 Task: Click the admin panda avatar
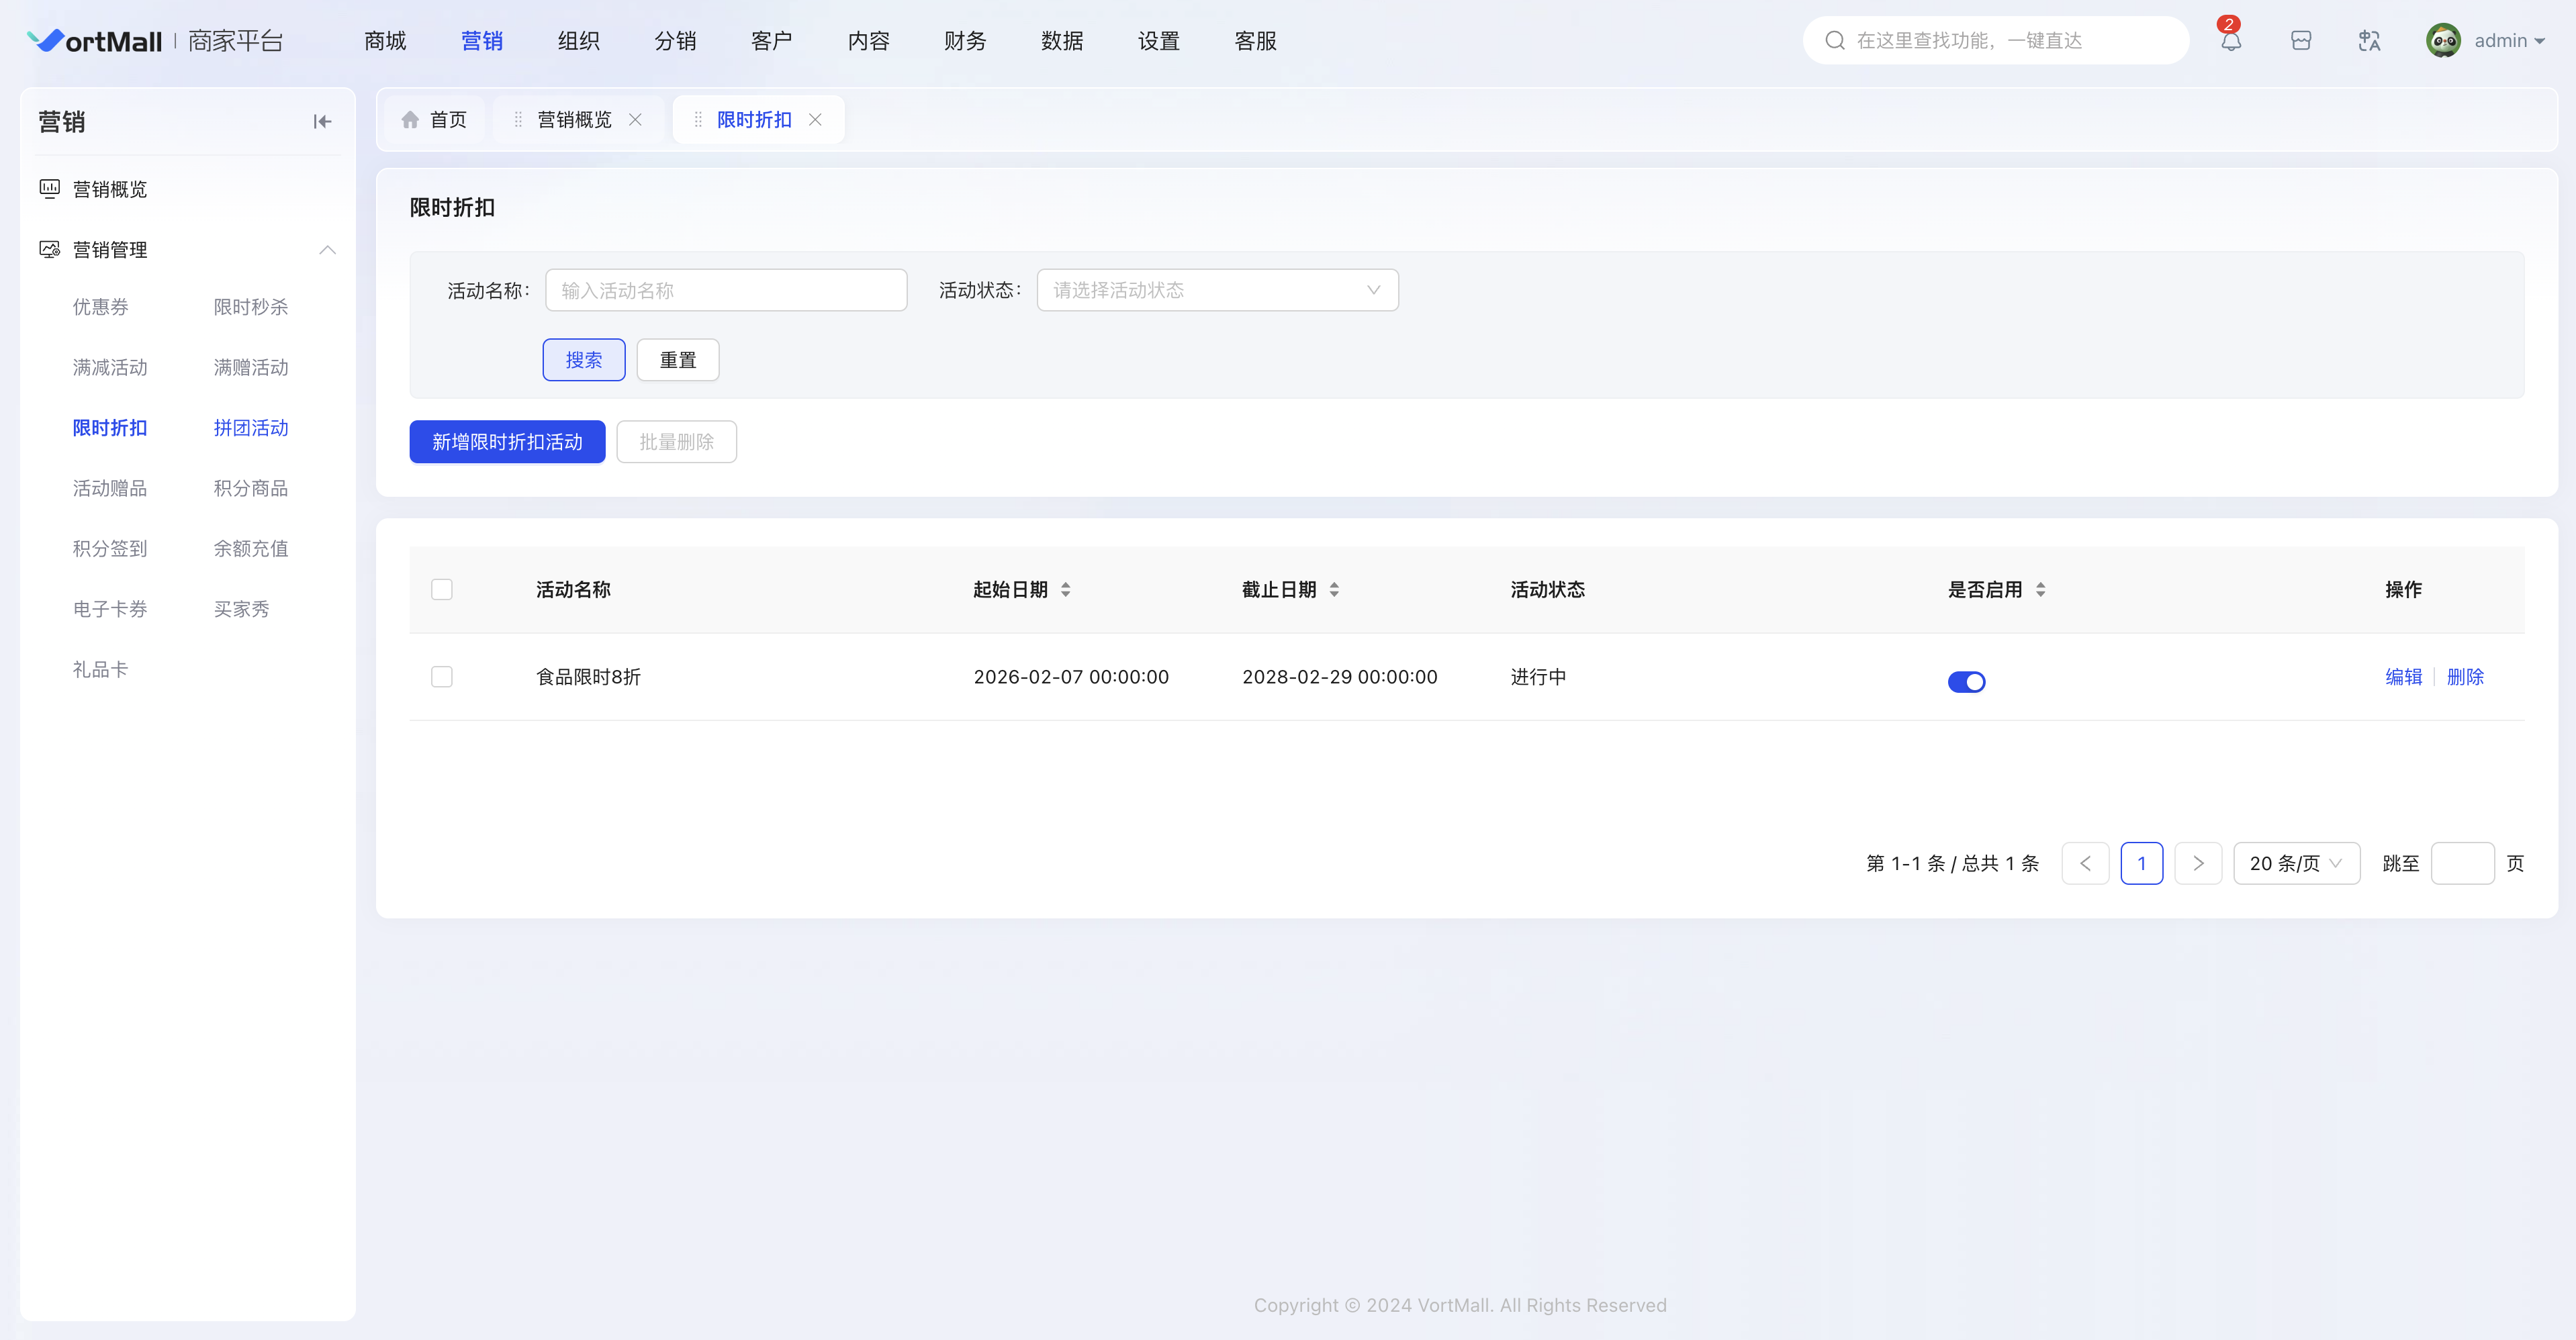pyautogui.click(x=2443, y=41)
